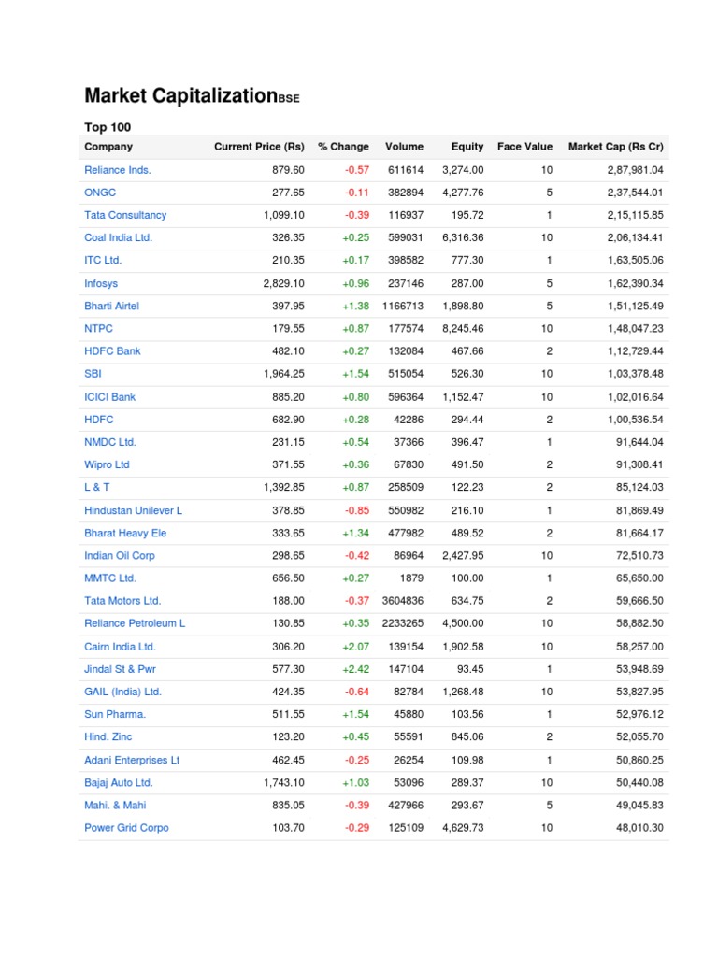This screenshot has width=718, height=957.
Task: Open the Infosys company link
Action: pyautogui.click(x=101, y=284)
